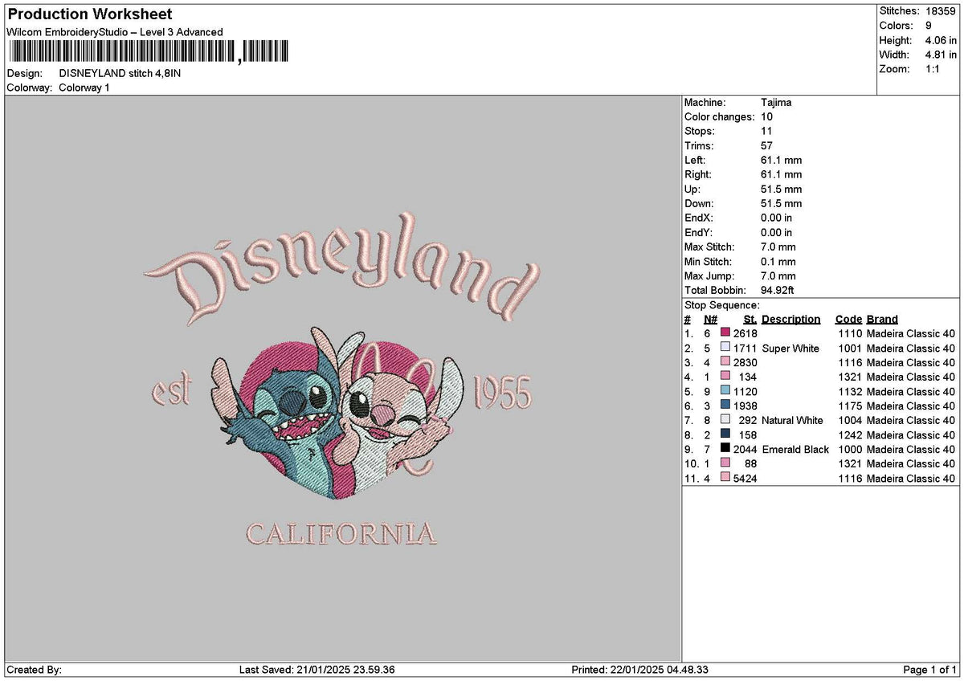The image size is (964, 681).
Task: Select code 1110 in row 1
Action: 850,333
